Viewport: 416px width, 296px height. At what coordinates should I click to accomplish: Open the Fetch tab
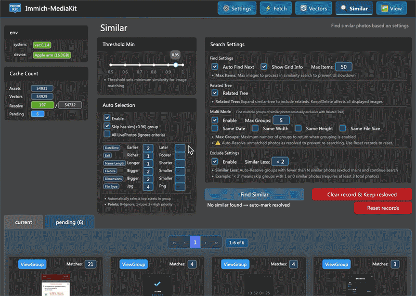tap(276, 8)
